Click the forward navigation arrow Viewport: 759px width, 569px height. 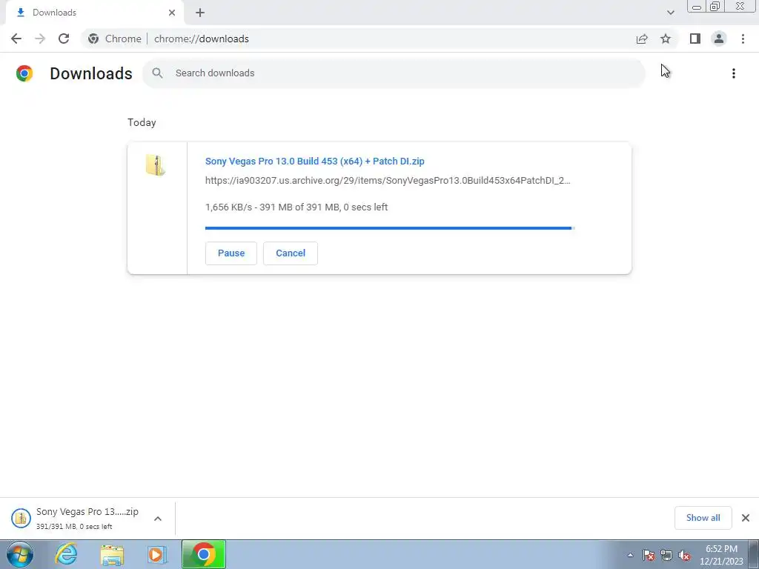[40, 39]
